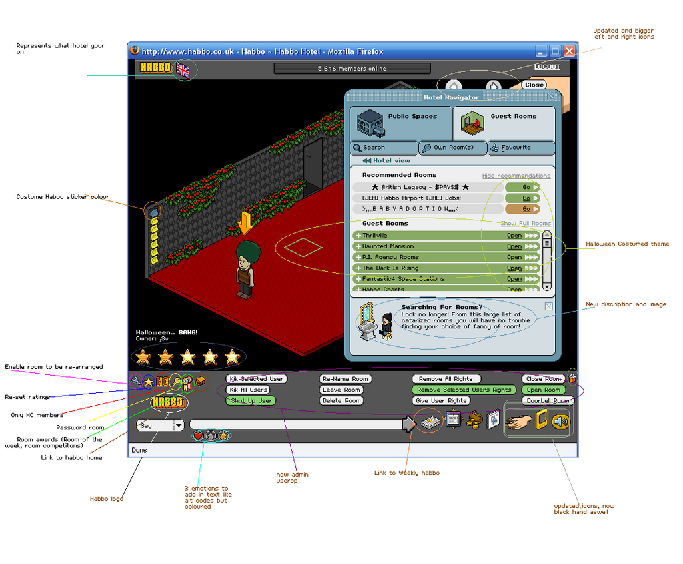Screen dimensions: 683x564
Task: Click the key icon for password room
Action: point(176,382)
